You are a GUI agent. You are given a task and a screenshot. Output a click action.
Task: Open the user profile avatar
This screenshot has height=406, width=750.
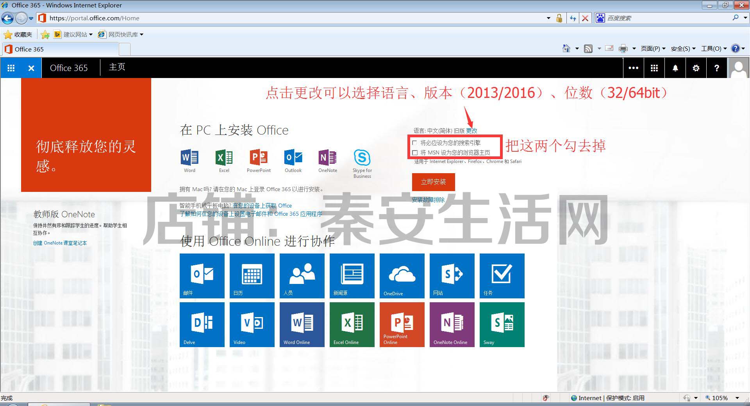pyautogui.click(x=738, y=68)
